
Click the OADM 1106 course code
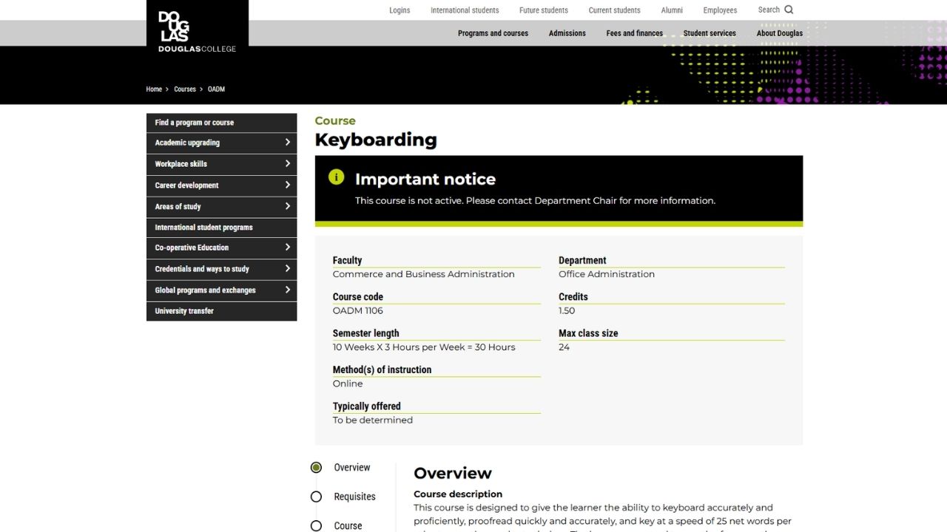pos(358,310)
